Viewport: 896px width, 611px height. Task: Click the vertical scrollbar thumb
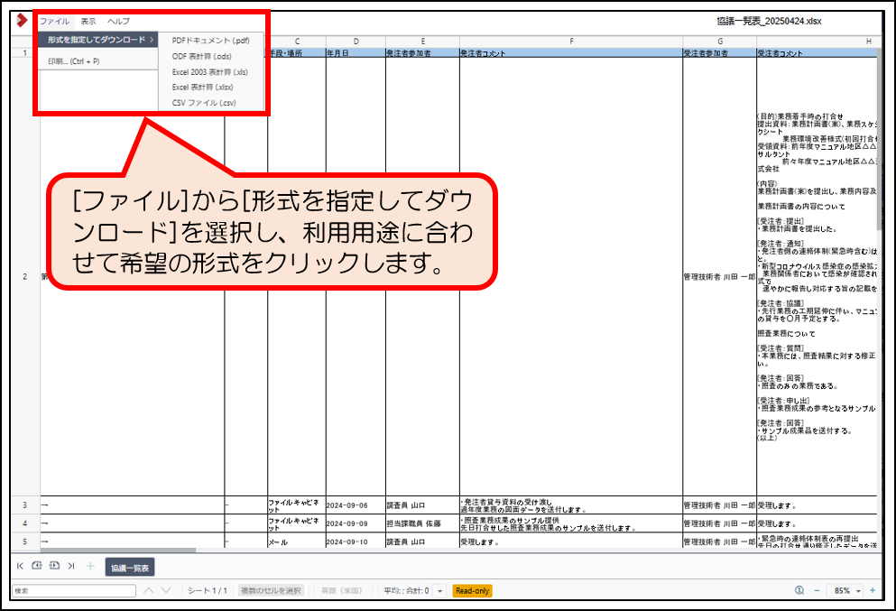pos(880,140)
